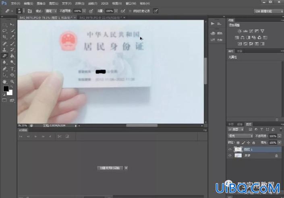Select the Move tool
Viewport: 284px width, 198px height.
point(12,25)
